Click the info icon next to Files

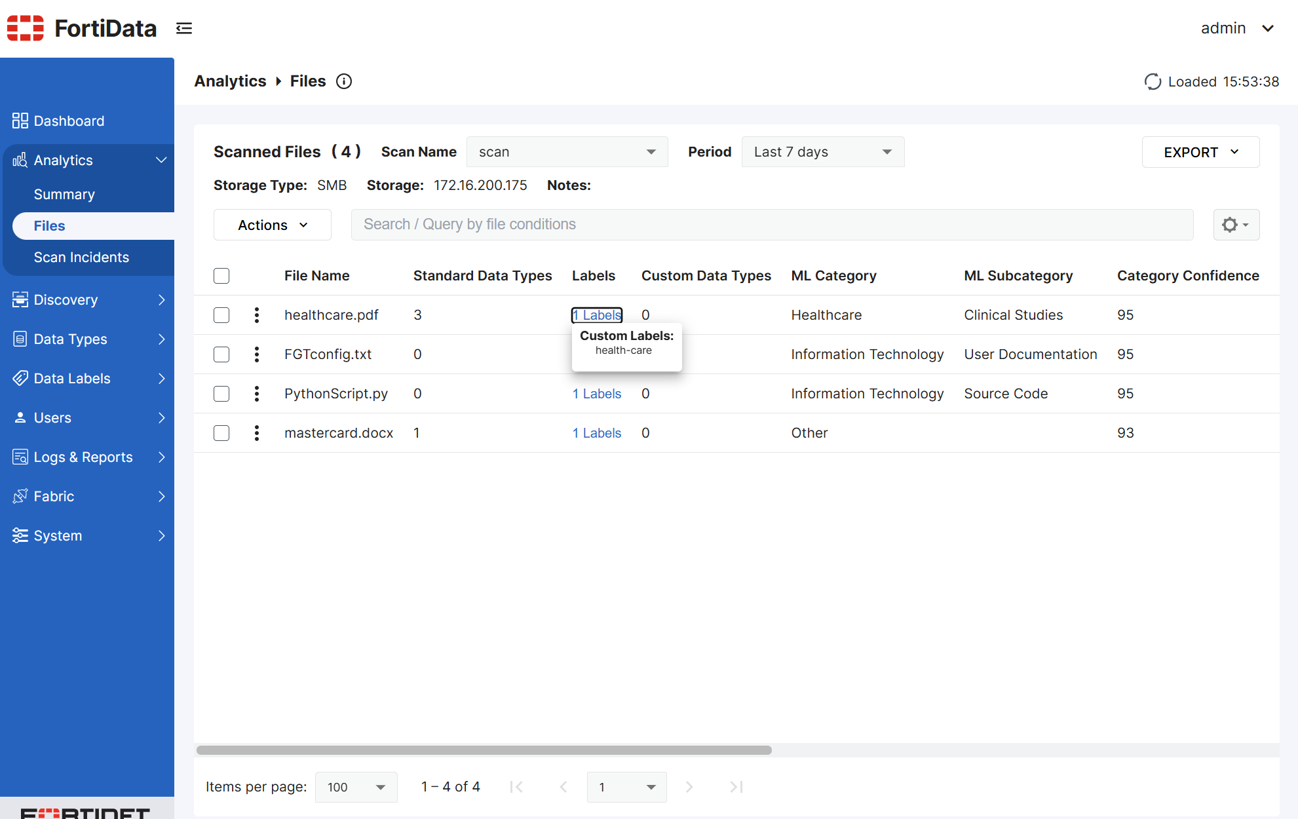[x=344, y=81]
